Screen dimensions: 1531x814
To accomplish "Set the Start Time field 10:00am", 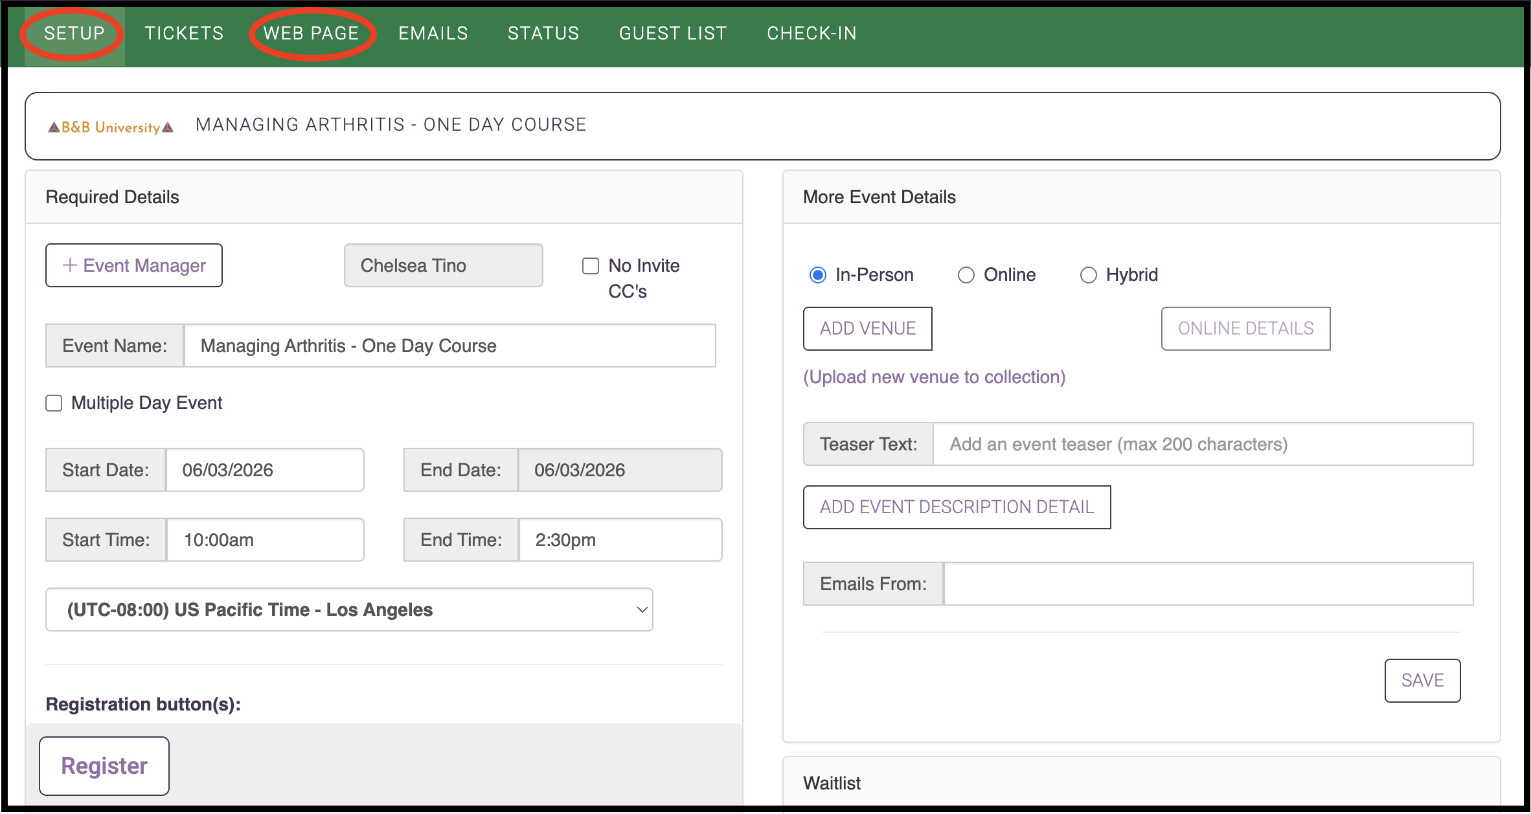I will (x=265, y=540).
